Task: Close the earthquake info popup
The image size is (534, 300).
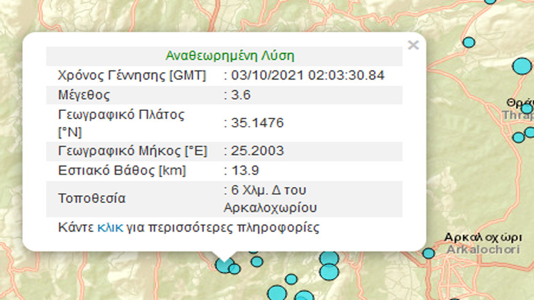Action: coord(413,45)
